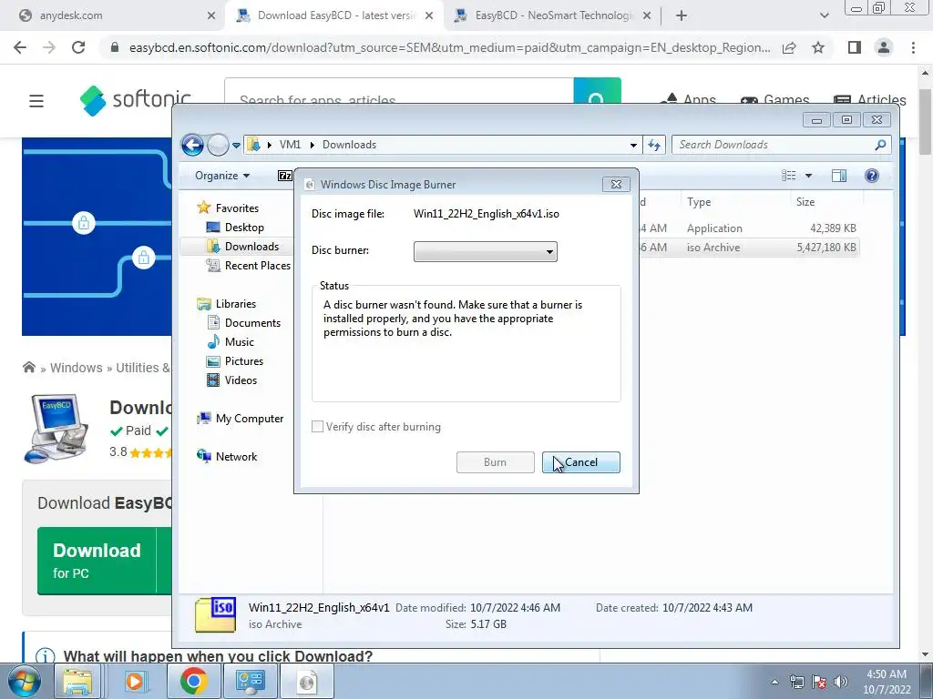
Task: Open the Disc burner dropdown
Action: pyautogui.click(x=485, y=251)
